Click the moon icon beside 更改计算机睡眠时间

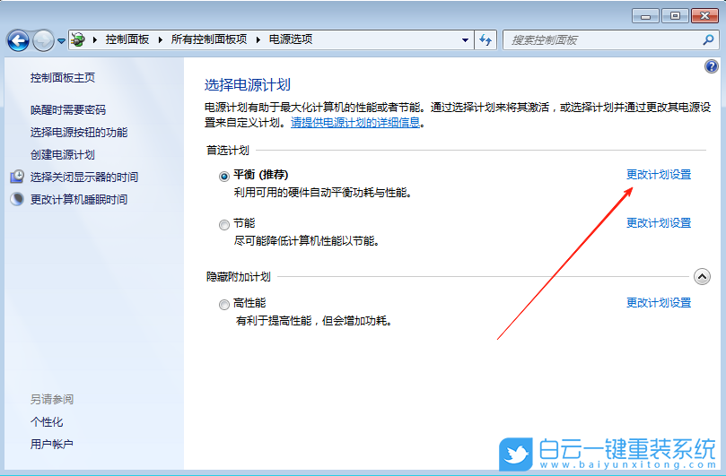18,199
